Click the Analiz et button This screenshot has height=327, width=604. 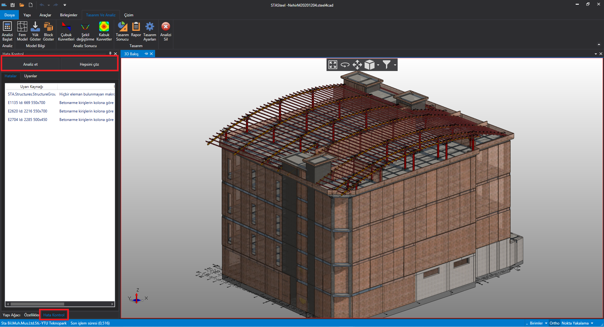pos(31,64)
